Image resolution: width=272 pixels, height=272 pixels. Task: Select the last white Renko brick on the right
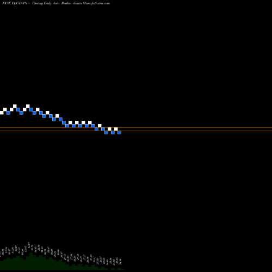[x=116, y=129]
